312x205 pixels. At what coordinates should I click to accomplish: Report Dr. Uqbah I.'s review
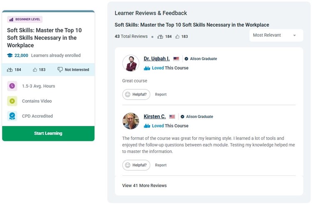pos(161,95)
